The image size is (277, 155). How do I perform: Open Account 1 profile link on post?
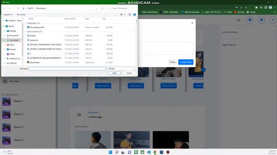point(93,112)
